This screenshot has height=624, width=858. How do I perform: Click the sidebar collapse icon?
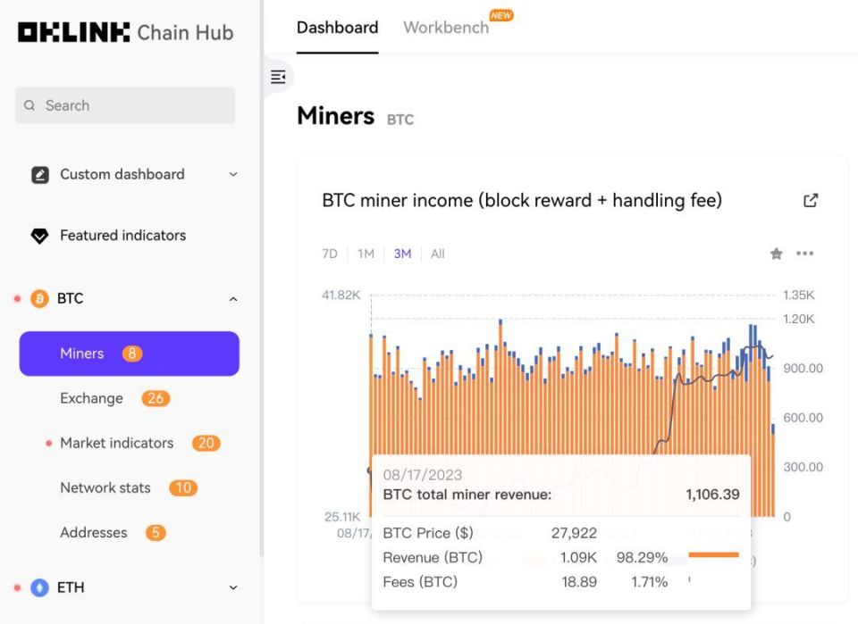coord(278,77)
